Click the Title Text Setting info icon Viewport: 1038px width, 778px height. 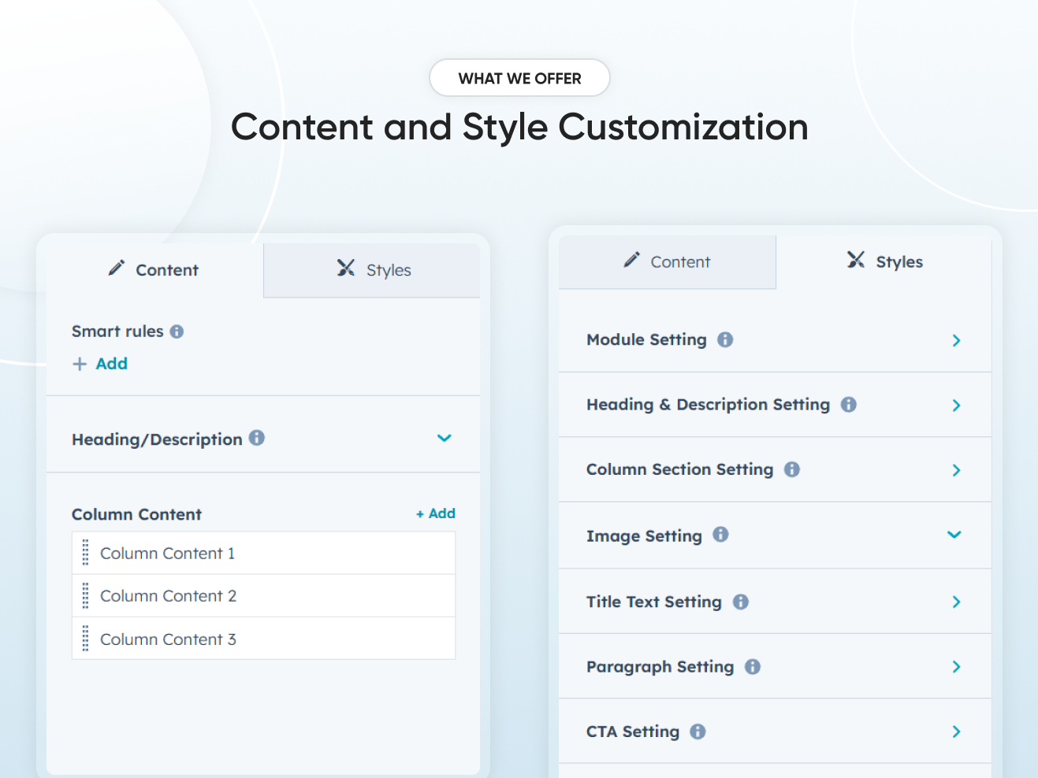point(740,602)
